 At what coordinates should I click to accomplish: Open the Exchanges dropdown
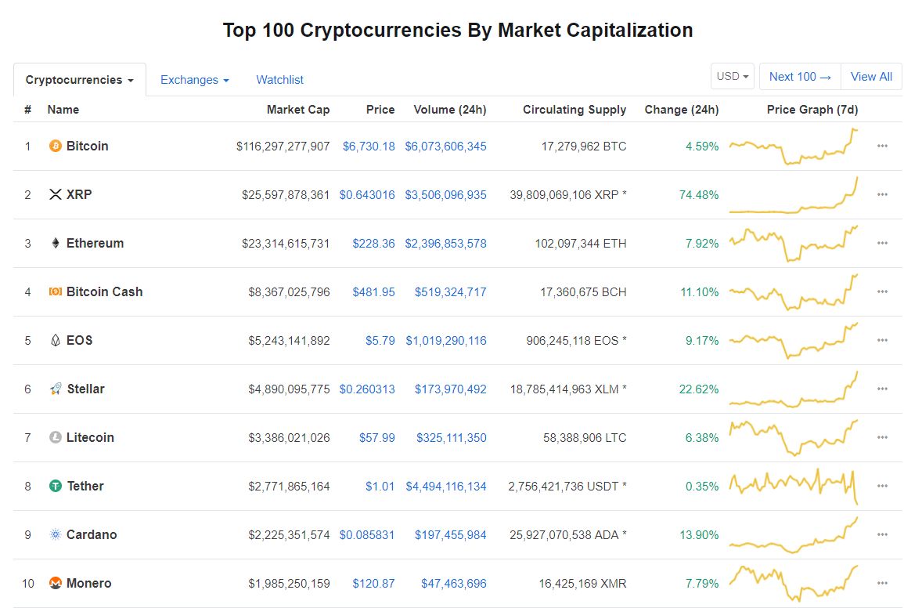193,79
